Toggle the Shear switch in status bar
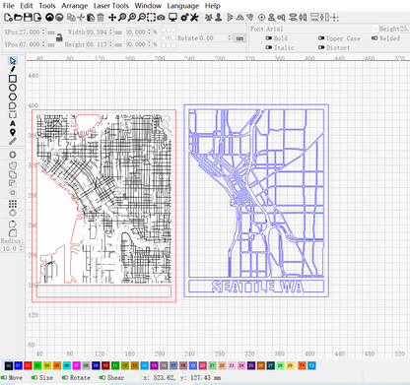Screen dimensions: 410x385 click(x=102, y=377)
